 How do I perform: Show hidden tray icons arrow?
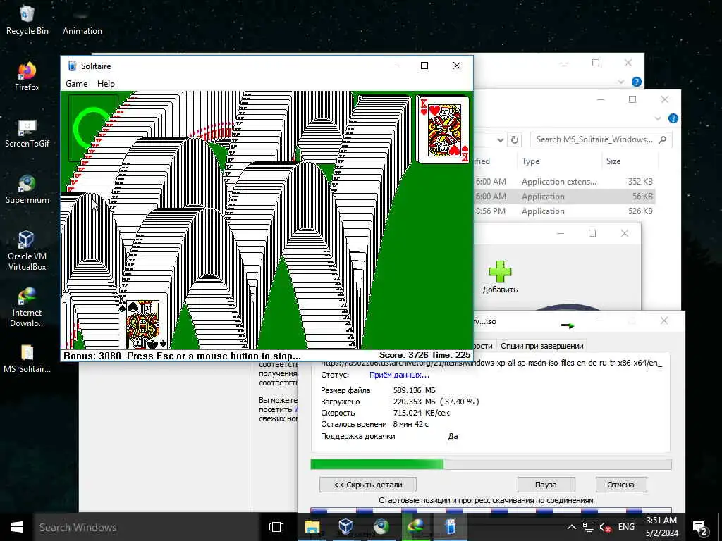[571, 527]
